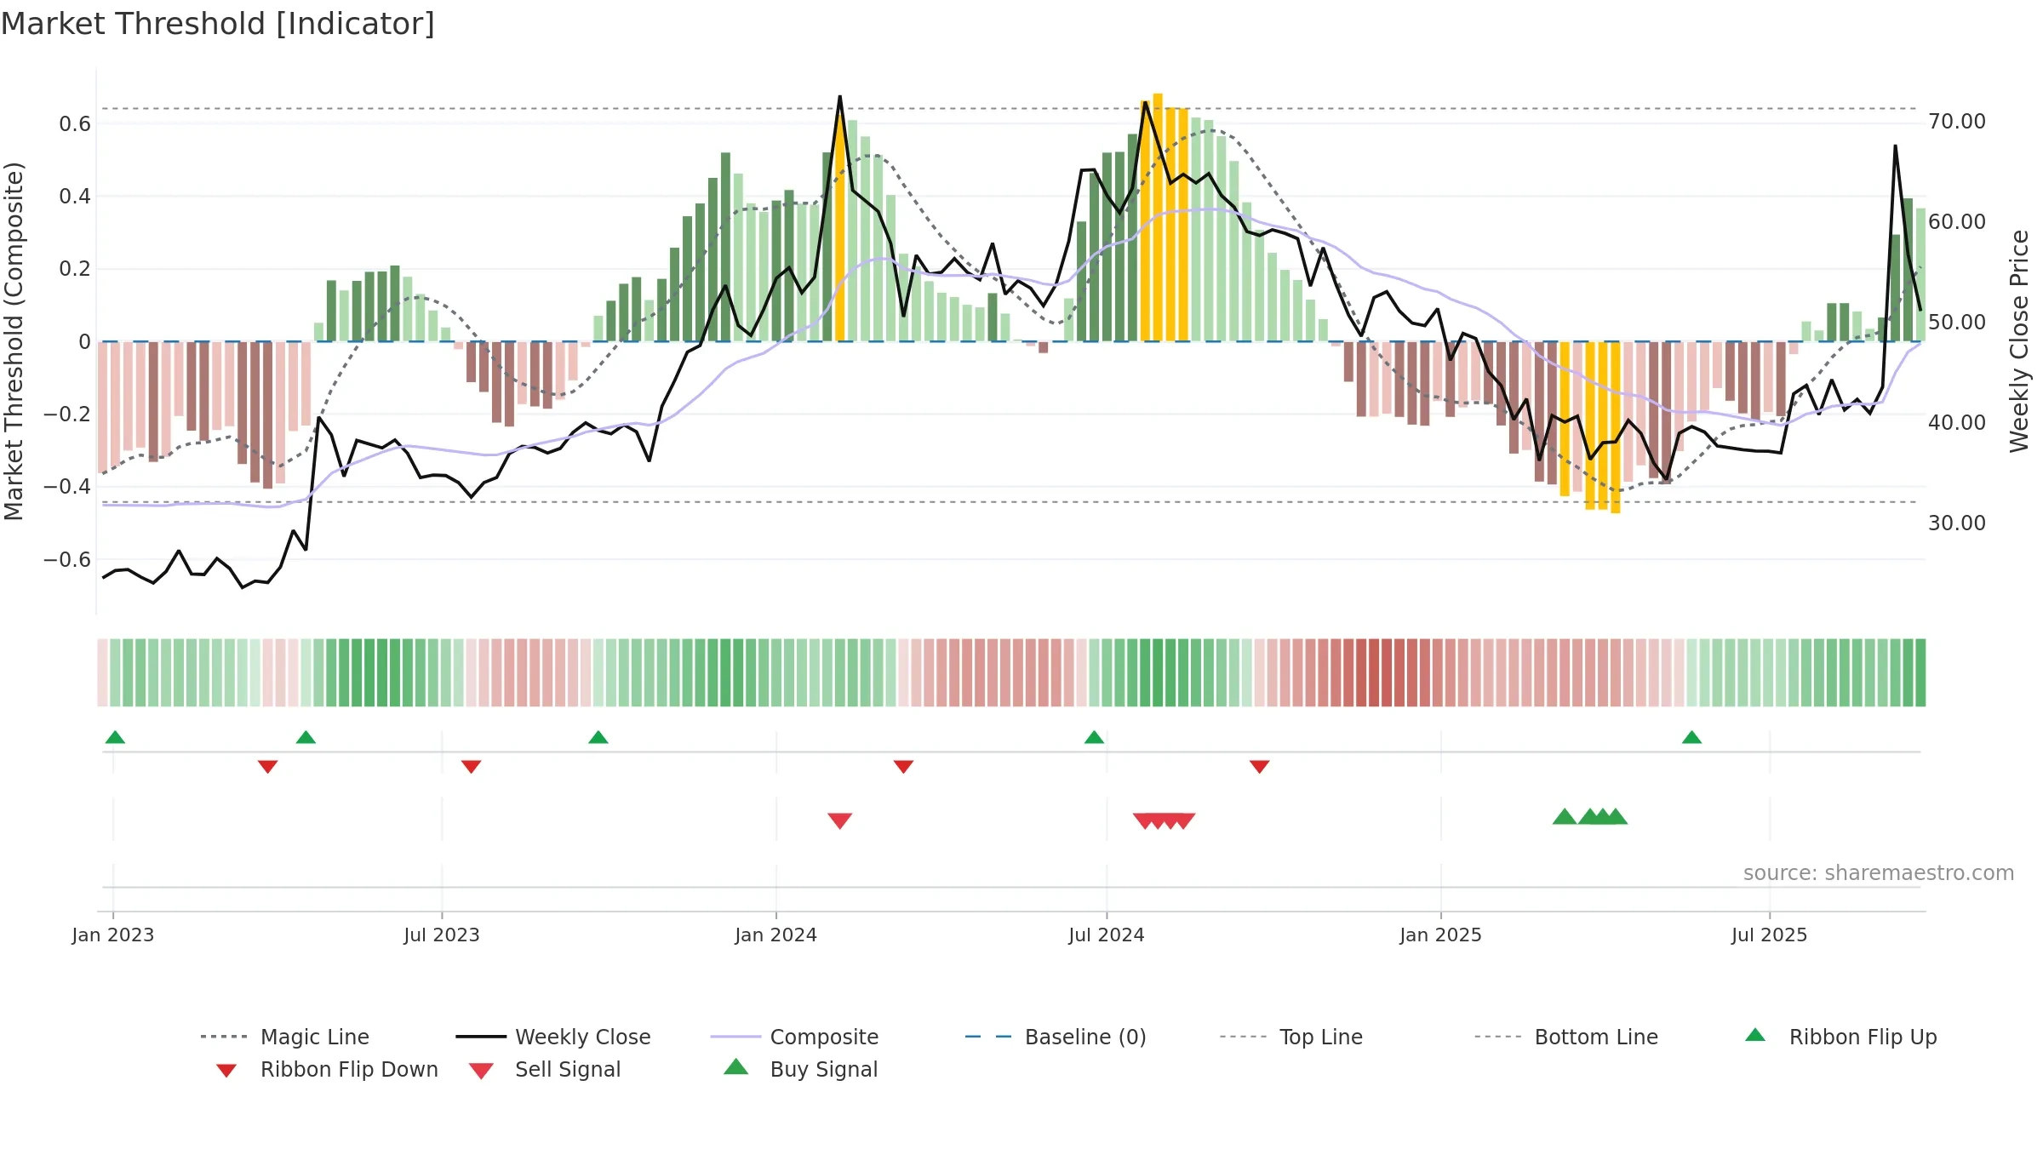Hide the Composite series via legend
Viewport: 2043px width, 1149px height.
pyautogui.click(x=794, y=1037)
